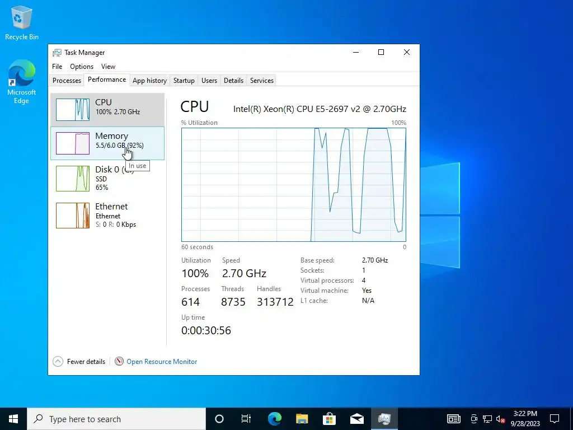Switch to the Users tab

[x=209, y=81]
